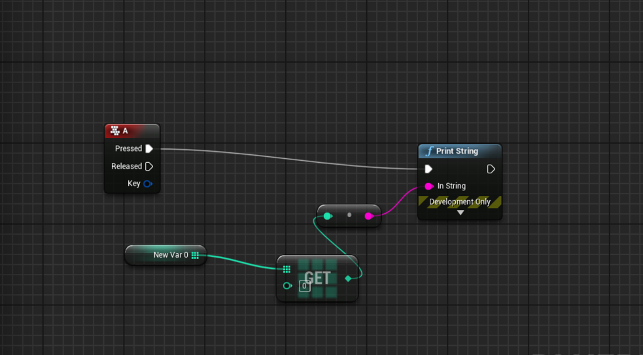Click GET node diamond output pin
The height and width of the screenshot is (355, 643).
point(348,279)
